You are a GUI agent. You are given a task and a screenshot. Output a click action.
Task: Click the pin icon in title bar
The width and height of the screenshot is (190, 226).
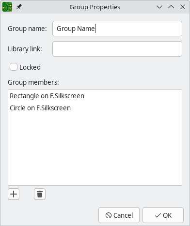pyautogui.click(x=19, y=7)
